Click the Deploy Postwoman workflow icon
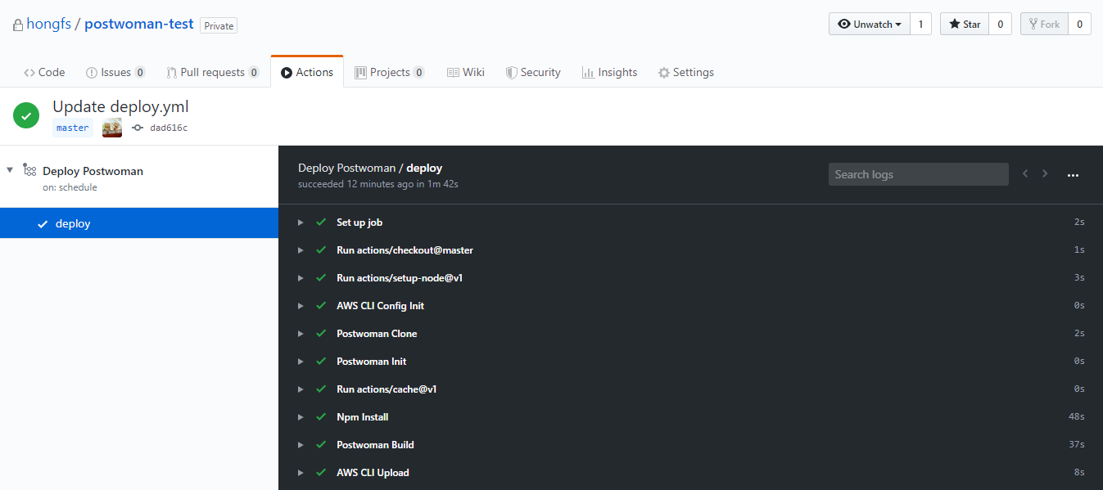1103x490 pixels. click(29, 170)
